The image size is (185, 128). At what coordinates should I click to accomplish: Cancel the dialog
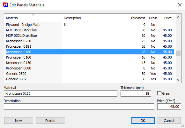pyautogui.click(x=169, y=121)
